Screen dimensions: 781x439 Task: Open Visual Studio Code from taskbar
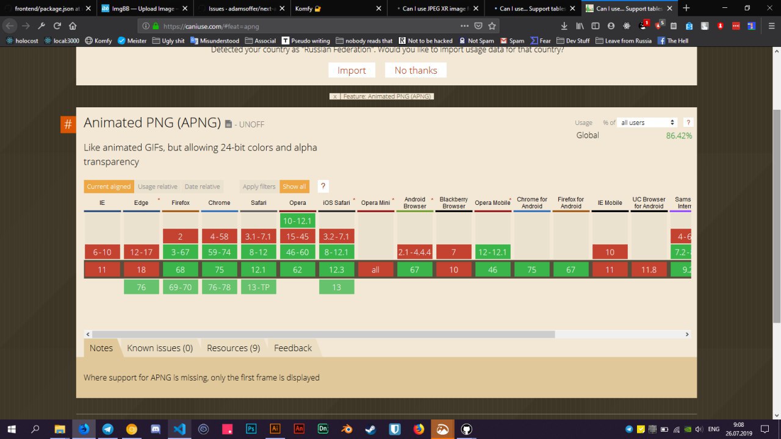pyautogui.click(x=179, y=429)
